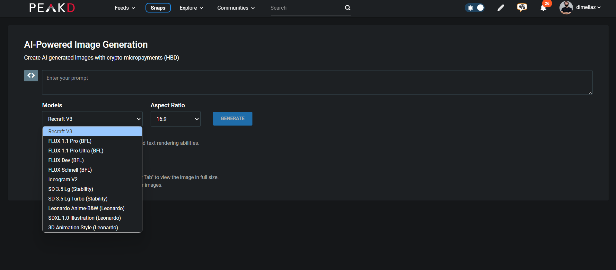Select SD 3.5 Lg (Stability) model
The image size is (616, 270).
tap(92, 189)
